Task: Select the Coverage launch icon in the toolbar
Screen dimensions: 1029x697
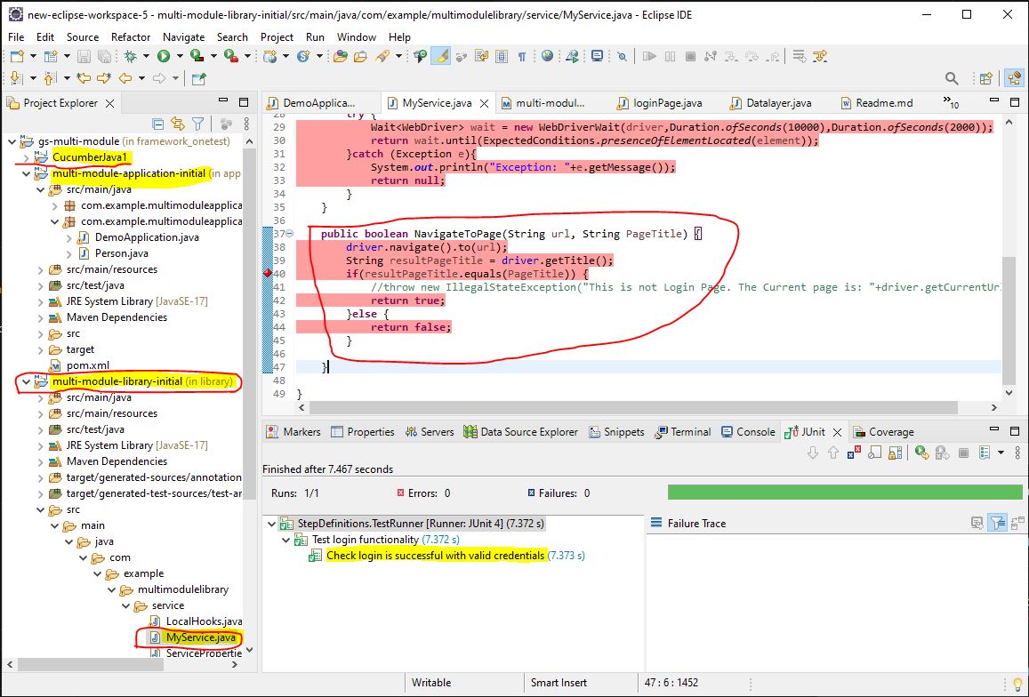Action: pyautogui.click(x=197, y=55)
